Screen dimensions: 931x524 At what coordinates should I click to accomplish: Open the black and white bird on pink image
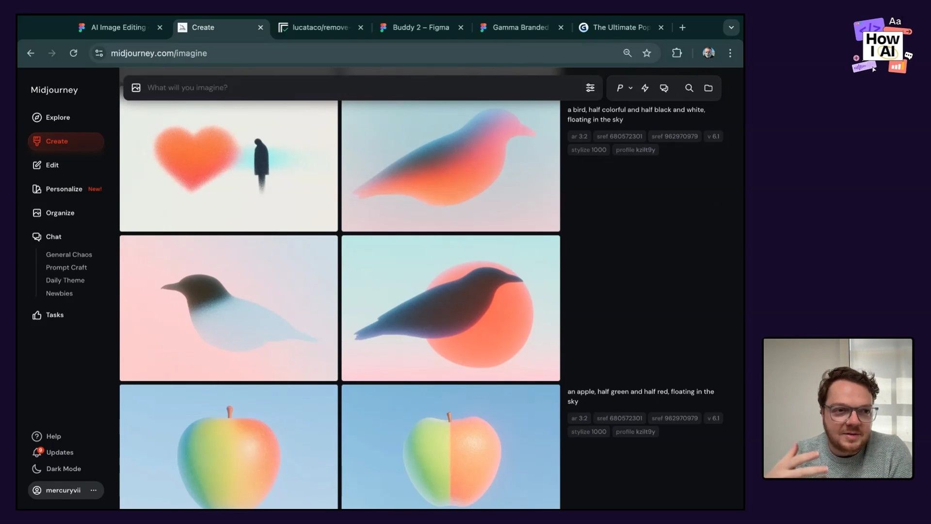tap(229, 308)
